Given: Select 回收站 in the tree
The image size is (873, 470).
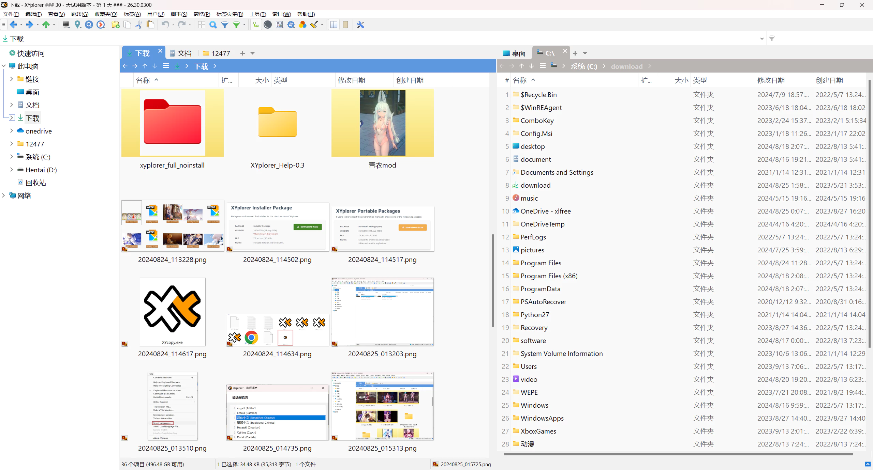Looking at the screenshot, I should (35, 183).
